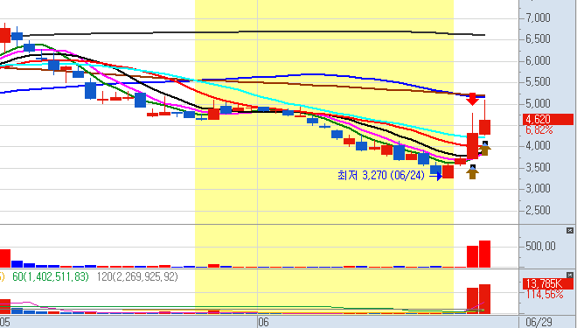
Task: Click the 5,000 price axis label
Action: (x=538, y=103)
